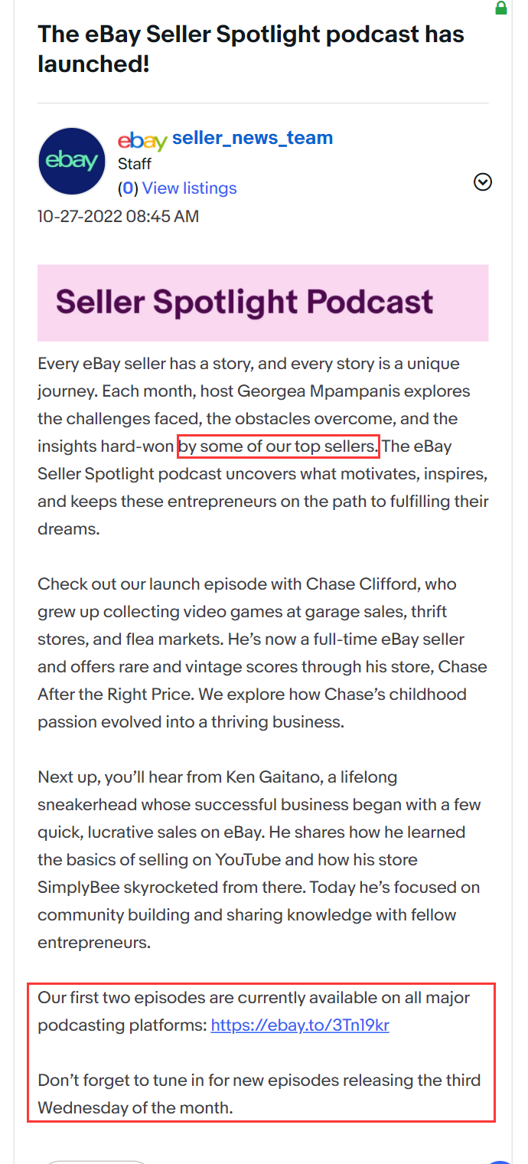The height and width of the screenshot is (1164, 528).
Task: Click the partially visible blue circle button
Action: pyautogui.click(x=501, y=1161)
